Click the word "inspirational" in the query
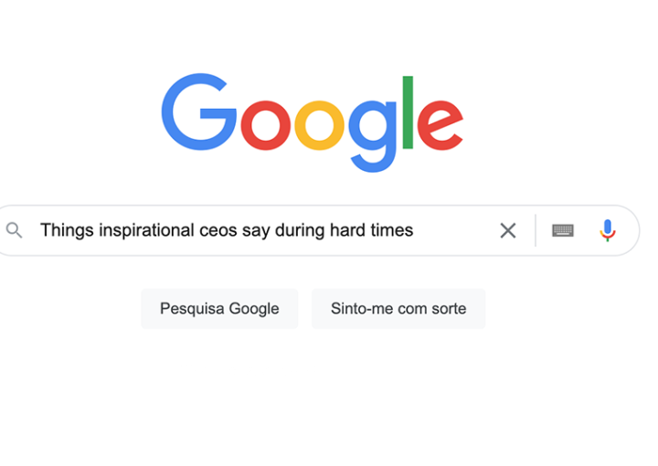 pyautogui.click(x=147, y=230)
